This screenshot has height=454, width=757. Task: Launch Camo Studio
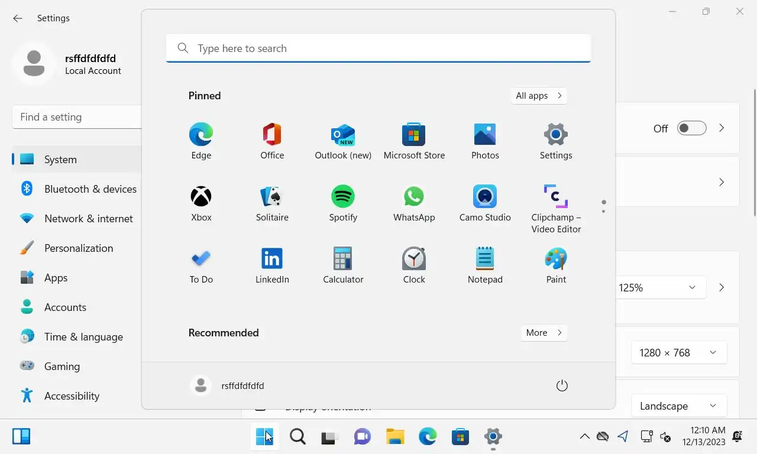coord(485,203)
